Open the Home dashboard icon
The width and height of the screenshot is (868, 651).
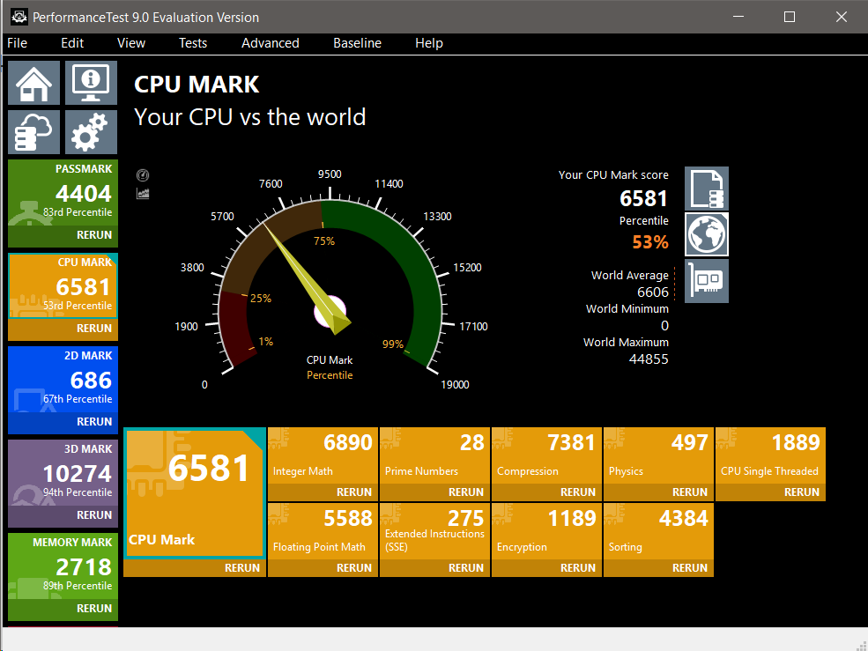tap(34, 83)
